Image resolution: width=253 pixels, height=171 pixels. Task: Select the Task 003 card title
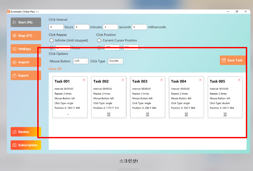point(140,81)
